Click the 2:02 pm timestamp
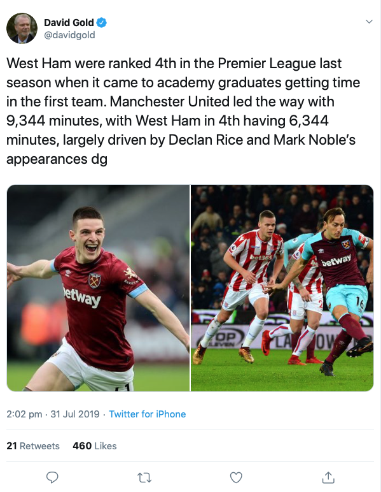 (24, 414)
